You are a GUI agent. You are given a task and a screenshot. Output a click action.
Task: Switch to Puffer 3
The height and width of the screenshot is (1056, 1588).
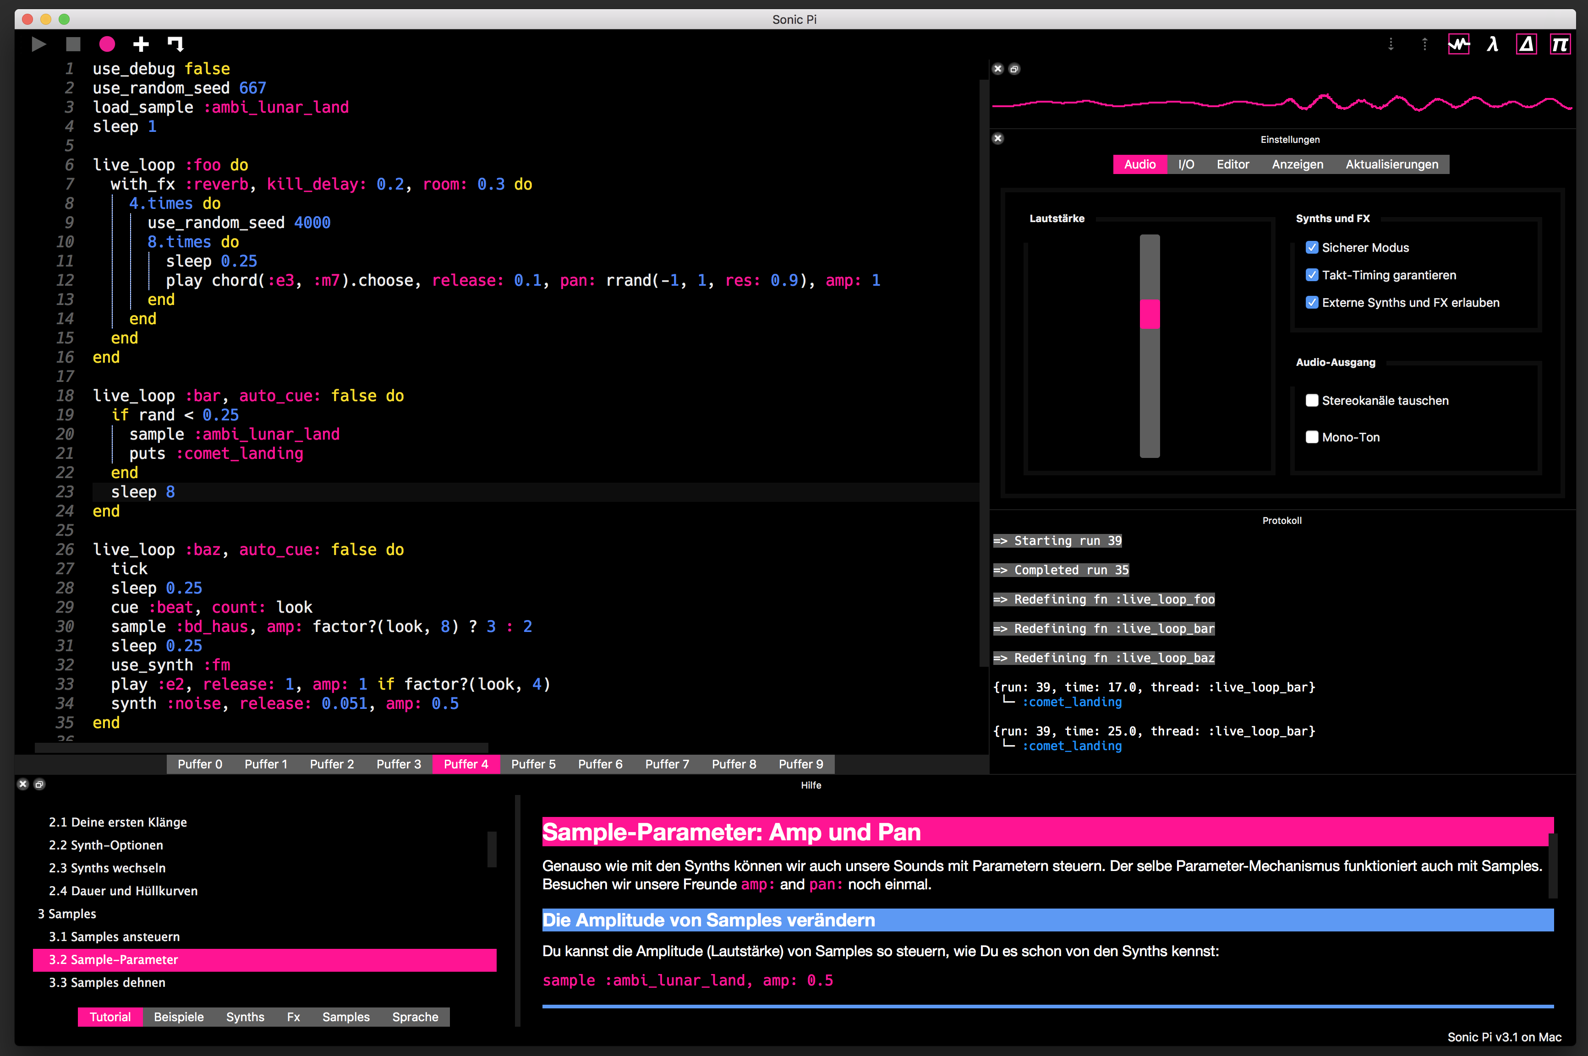tap(398, 764)
